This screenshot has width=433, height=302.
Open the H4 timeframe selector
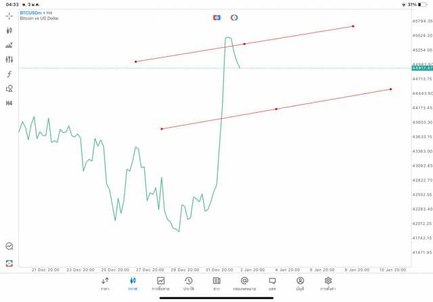coord(9,103)
